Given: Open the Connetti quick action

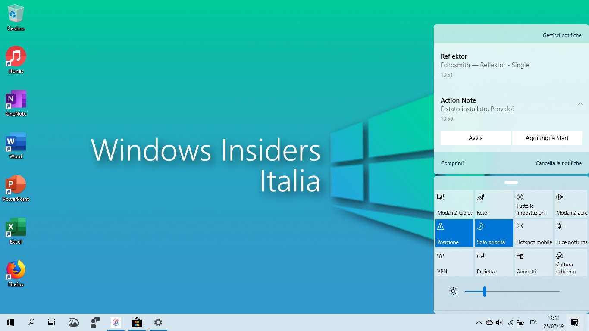Looking at the screenshot, I should point(534,262).
